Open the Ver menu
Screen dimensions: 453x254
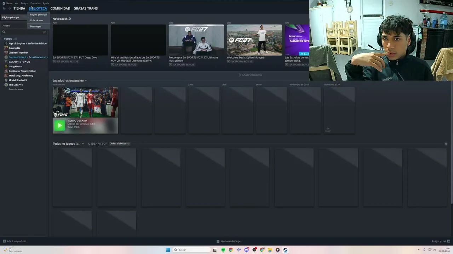pos(16,3)
